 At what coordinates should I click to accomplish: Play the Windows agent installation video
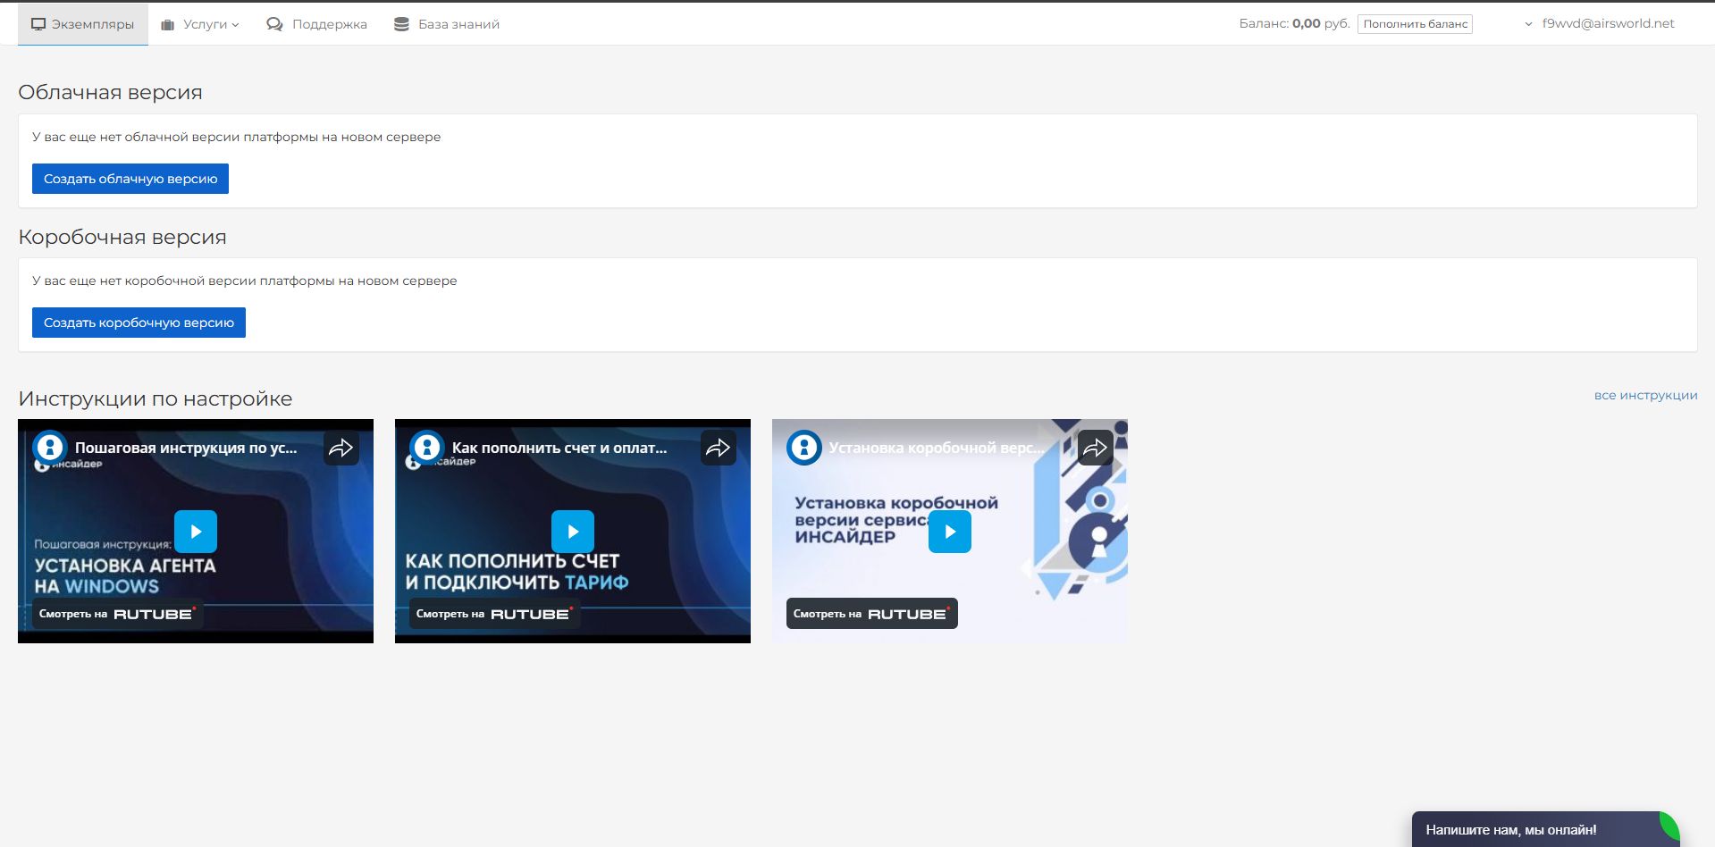[196, 532]
